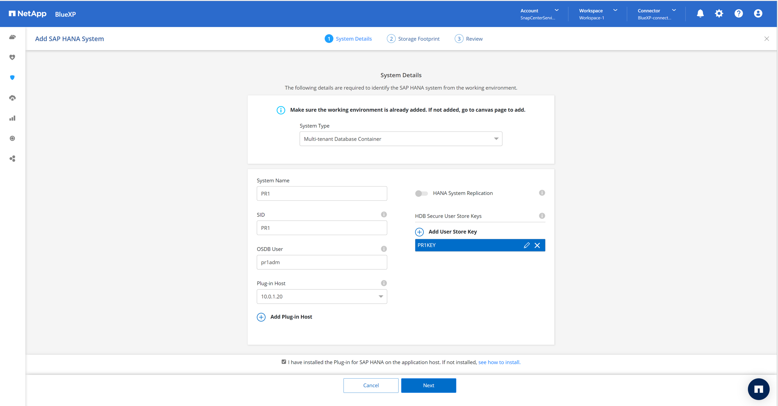Click the OSDB User input field

[322, 262]
